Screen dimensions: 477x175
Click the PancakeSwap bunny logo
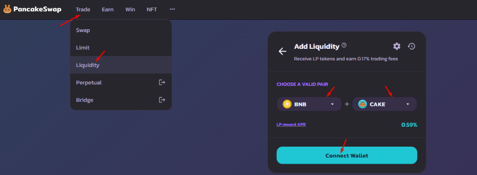tap(7, 9)
